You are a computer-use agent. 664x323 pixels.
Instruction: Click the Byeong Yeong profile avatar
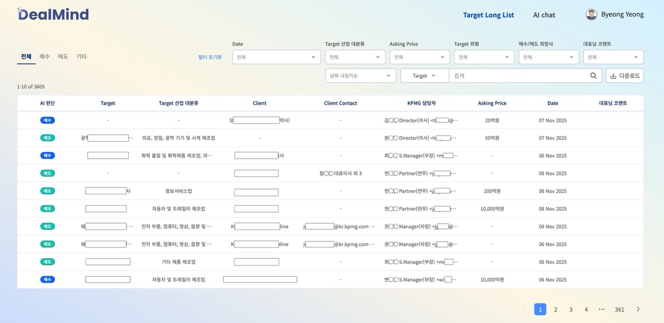pos(591,14)
